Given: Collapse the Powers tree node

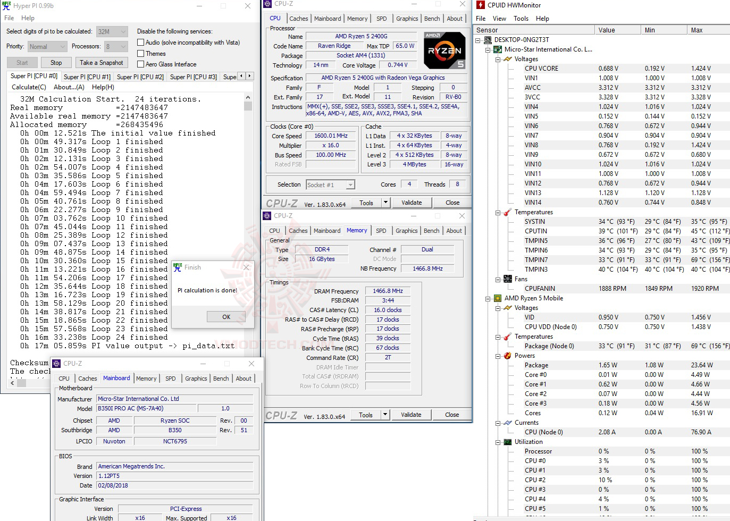Looking at the screenshot, I should (x=498, y=356).
